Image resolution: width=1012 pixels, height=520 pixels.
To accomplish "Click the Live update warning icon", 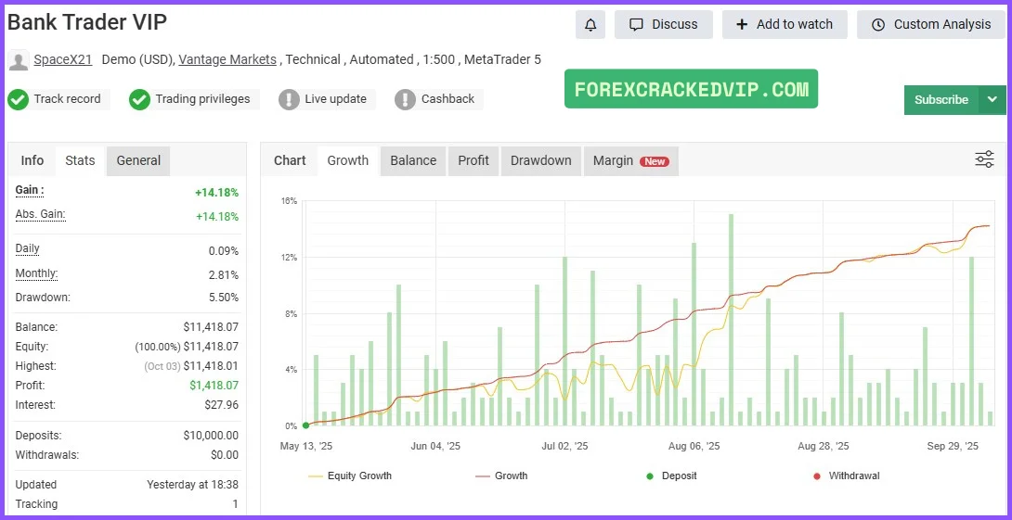I will coord(289,99).
